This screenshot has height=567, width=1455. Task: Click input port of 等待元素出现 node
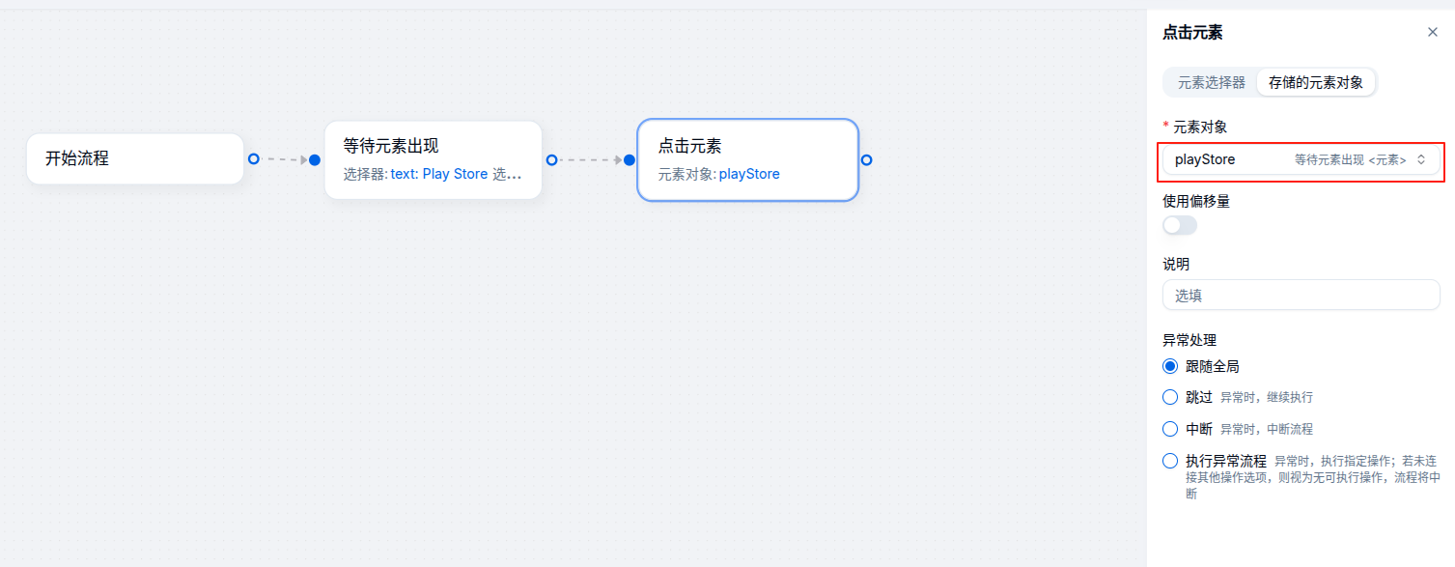click(x=315, y=160)
